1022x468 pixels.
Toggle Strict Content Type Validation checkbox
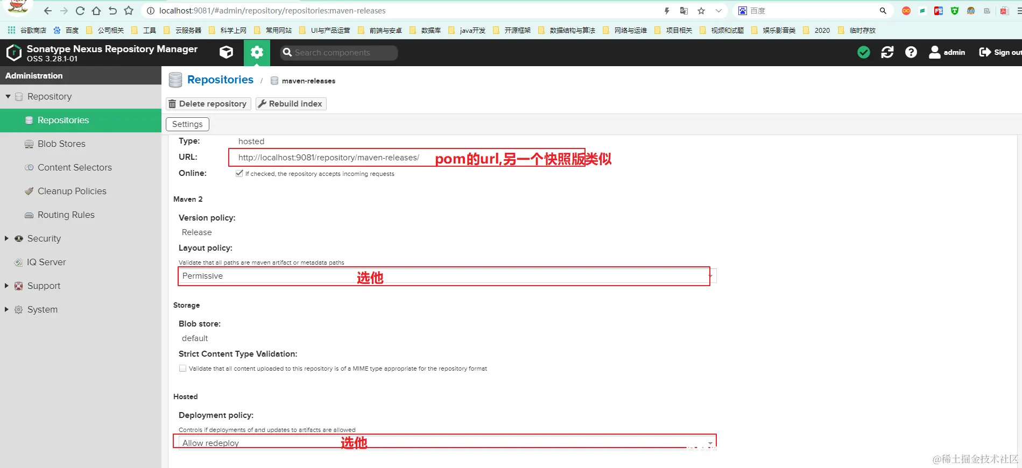click(x=182, y=368)
